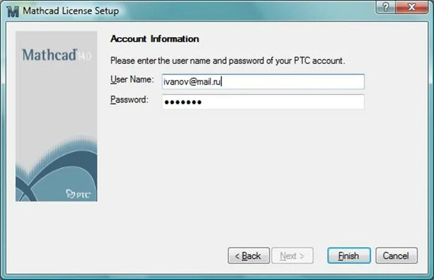This screenshot has height=280, width=434.
Task: Click the Mathcad wordmark in the side banner
Action: pyautogui.click(x=49, y=55)
